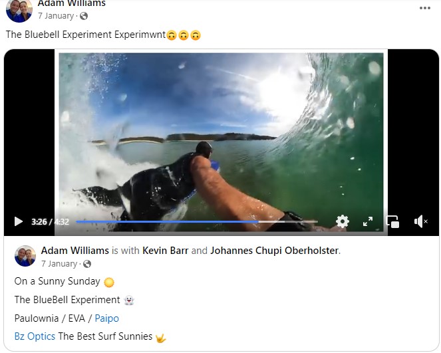Open Adam Williams profile picture at top
Viewport: 441px width, 353px height.
click(19, 9)
